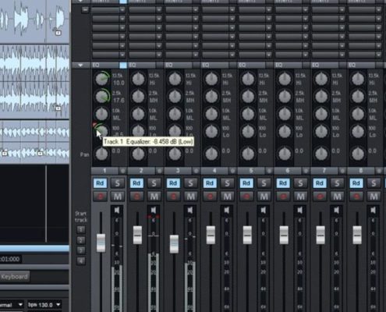Click the lock icon on the top waveform clip
Image resolution: width=386 pixels, height=312 pixels.
click(58, 33)
